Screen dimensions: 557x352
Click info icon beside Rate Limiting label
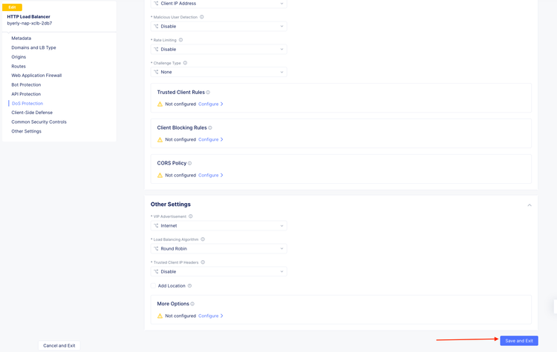pos(180,40)
